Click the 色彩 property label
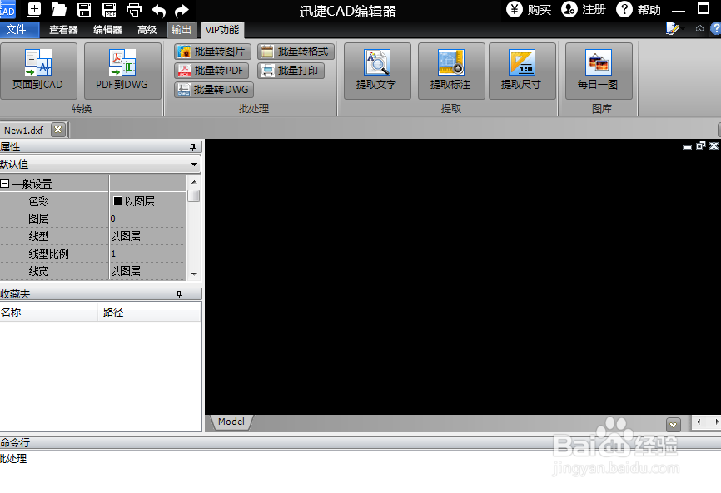Image resolution: width=721 pixels, height=493 pixels. click(38, 201)
